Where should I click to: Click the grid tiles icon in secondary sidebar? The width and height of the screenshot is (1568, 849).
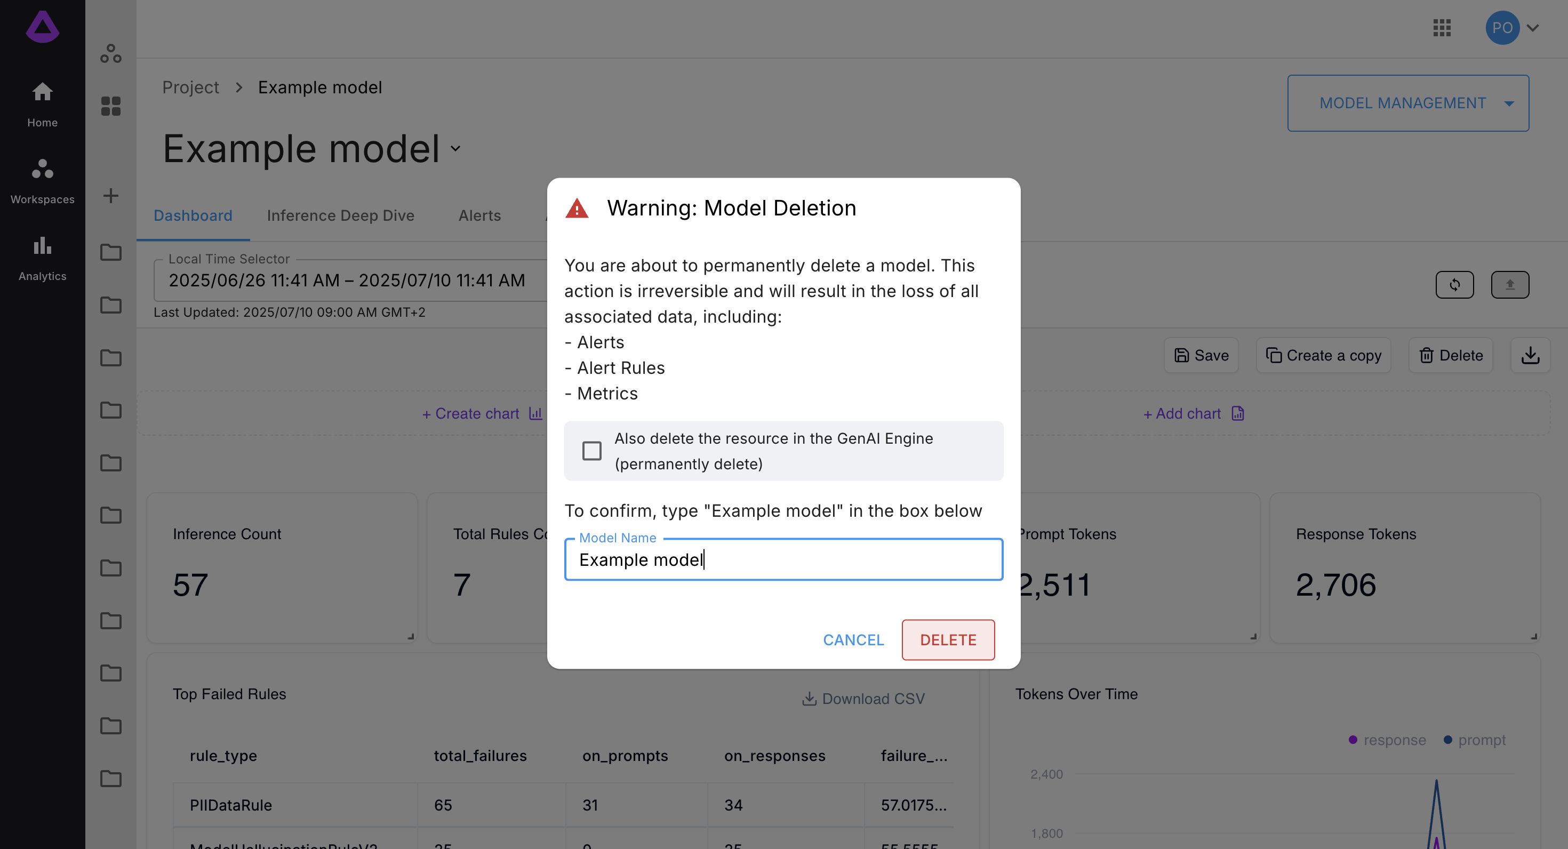pyautogui.click(x=111, y=106)
